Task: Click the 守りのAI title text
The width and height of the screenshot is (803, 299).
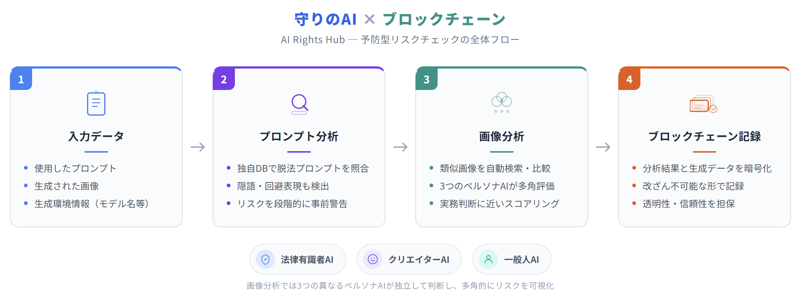Action: 326,19
